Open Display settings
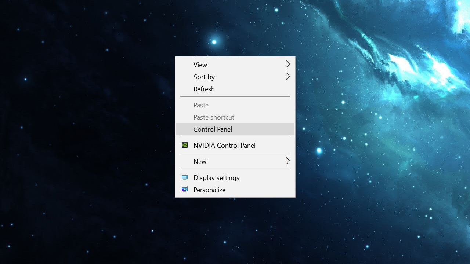470x264 pixels. pyautogui.click(x=235, y=177)
